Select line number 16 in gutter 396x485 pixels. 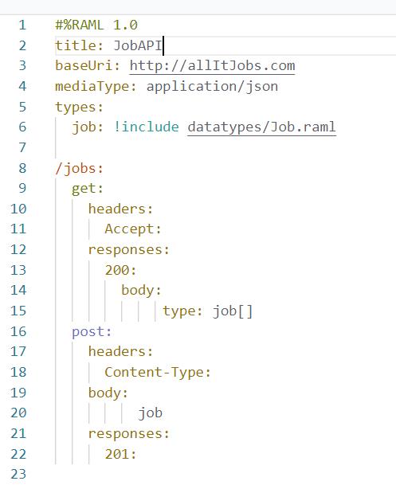[x=18, y=331]
